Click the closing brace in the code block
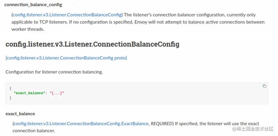 click(x=11, y=98)
